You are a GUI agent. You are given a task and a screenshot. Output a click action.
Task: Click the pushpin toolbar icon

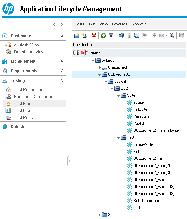pos(154,35)
